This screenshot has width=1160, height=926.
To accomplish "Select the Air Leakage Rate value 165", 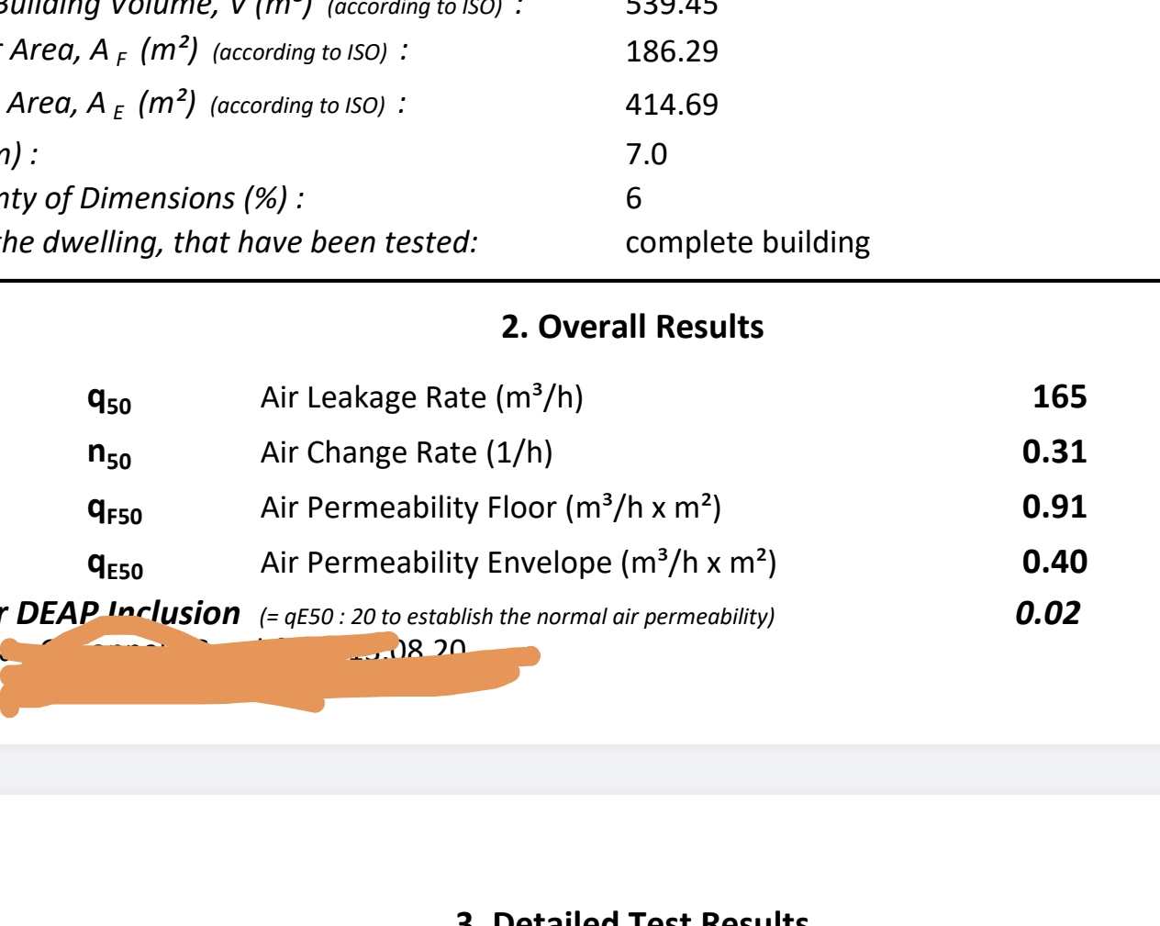I will [1059, 396].
